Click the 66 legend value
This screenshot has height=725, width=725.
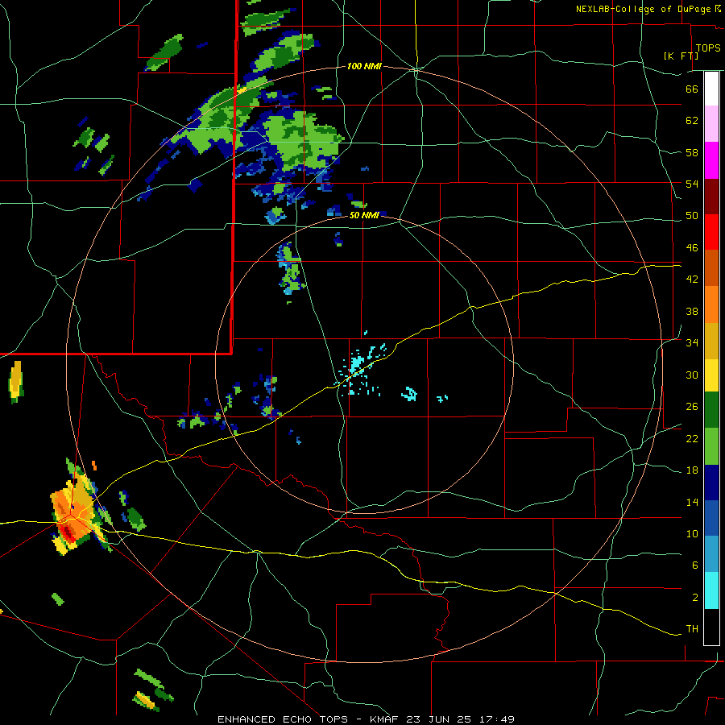pos(692,89)
